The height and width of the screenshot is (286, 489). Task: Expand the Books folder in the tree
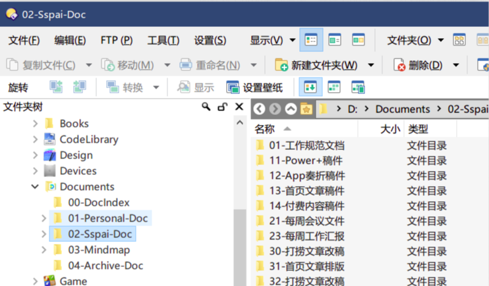click(x=36, y=124)
